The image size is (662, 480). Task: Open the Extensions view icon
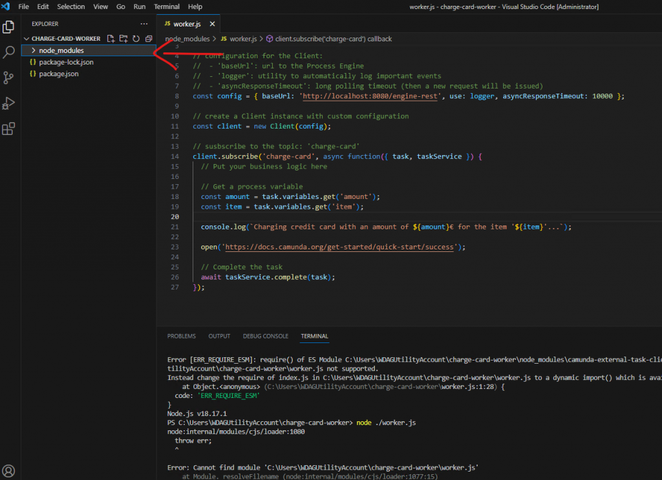(x=8, y=129)
